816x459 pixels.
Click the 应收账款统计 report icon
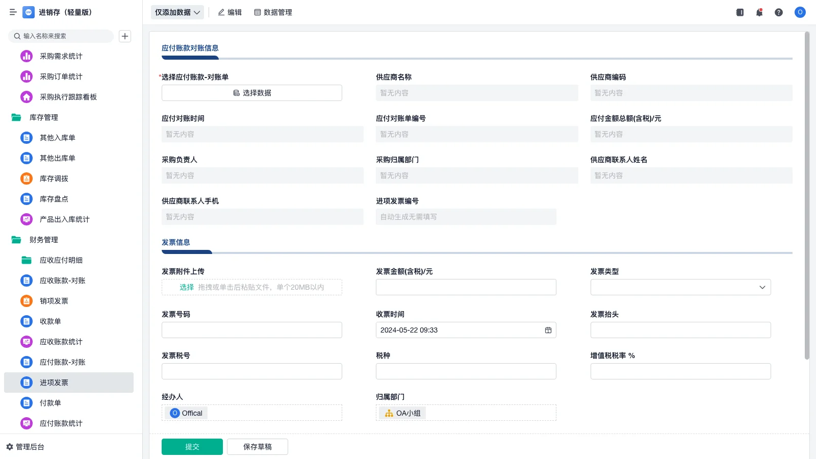(27, 342)
